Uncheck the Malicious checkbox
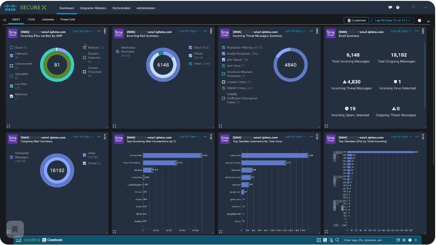 [x=11, y=96]
